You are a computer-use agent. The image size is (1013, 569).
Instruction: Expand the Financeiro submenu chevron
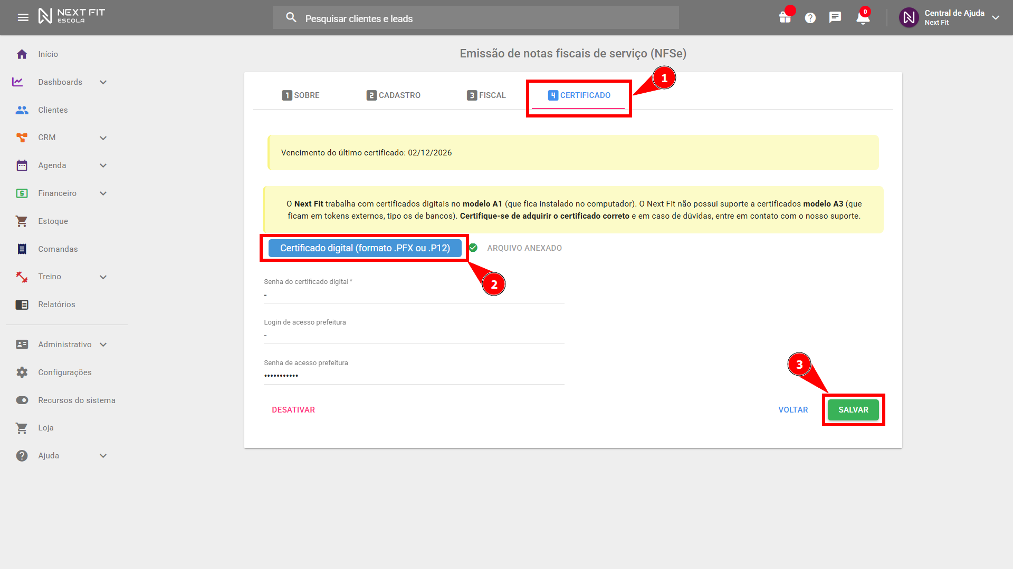coord(103,193)
